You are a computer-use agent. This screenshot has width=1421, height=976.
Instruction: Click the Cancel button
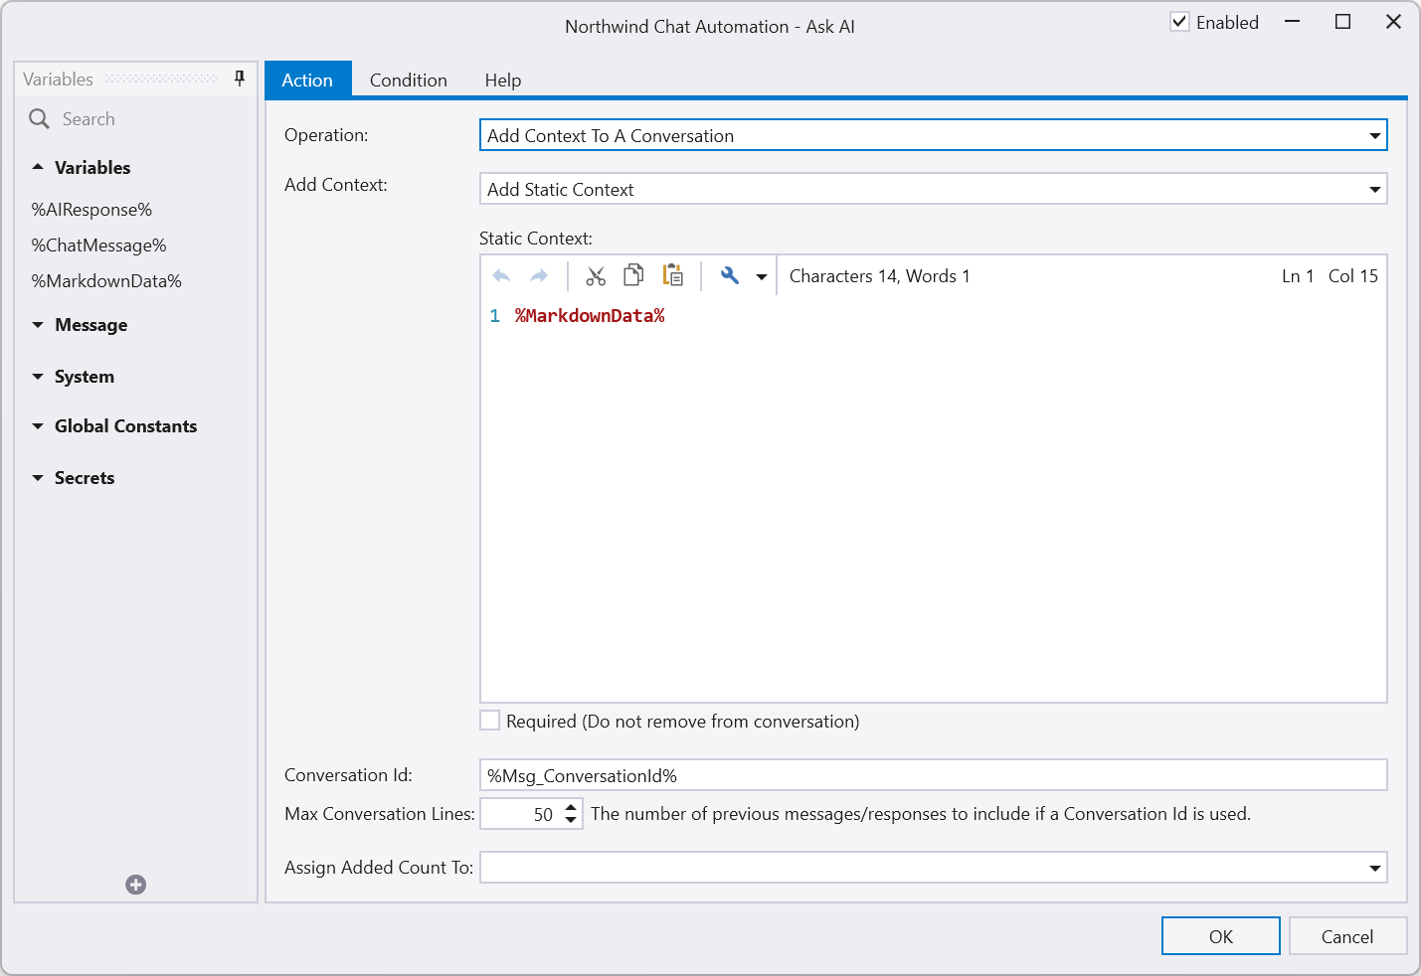click(x=1347, y=936)
